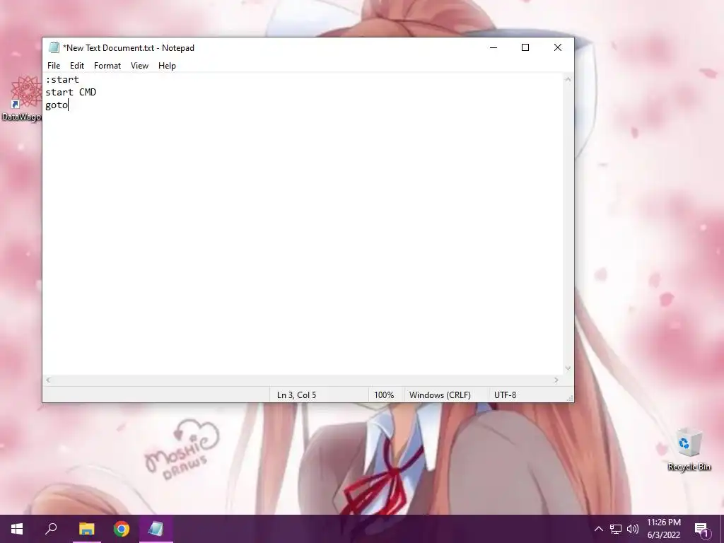This screenshot has height=543, width=724.
Task: Select the Recycle Bin desktop icon
Action: tap(689, 450)
